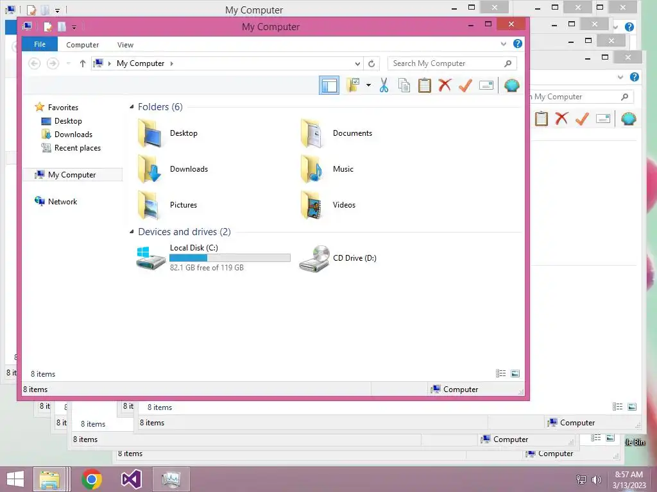Viewport: 657px width, 492px height.
Task: Go up one level with Up arrow
Action: point(83,63)
